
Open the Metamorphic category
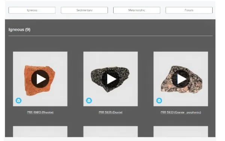point(136,10)
